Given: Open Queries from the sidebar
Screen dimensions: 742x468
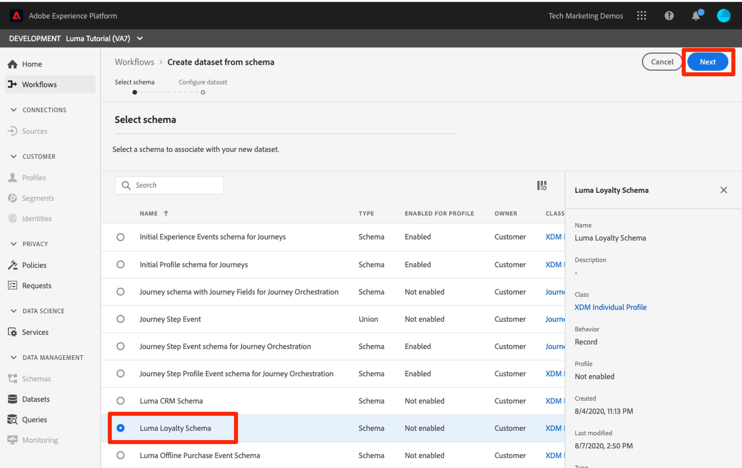Looking at the screenshot, I should (x=34, y=419).
